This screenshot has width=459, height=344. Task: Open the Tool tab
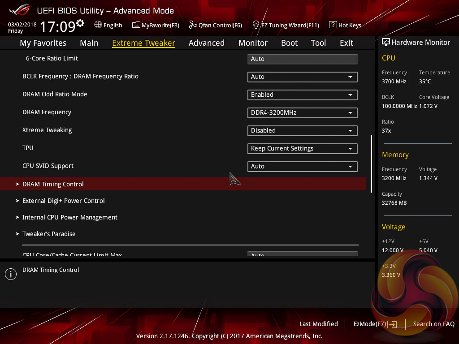(x=318, y=43)
